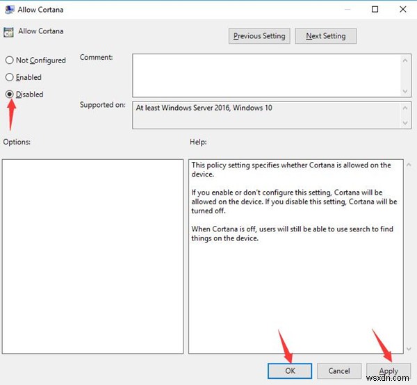Click Supported on box scroll down arrow

point(405,123)
